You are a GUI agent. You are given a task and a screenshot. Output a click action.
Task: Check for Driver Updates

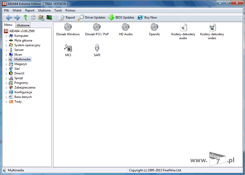pos(92,17)
